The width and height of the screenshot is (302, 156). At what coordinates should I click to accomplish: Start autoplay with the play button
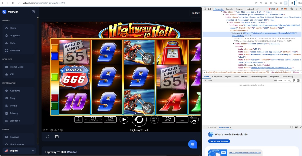tap(124, 119)
